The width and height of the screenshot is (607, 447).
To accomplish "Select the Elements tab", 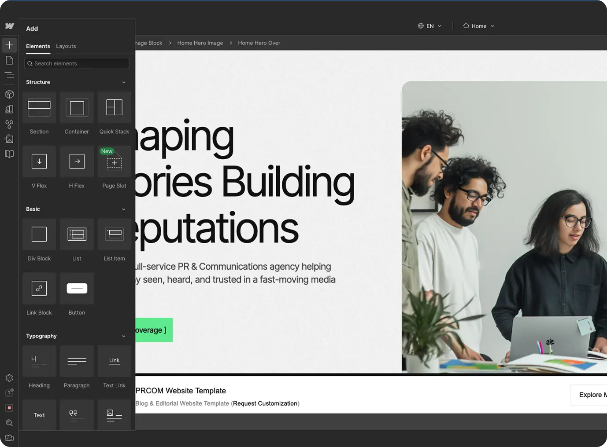I will coord(38,46).
